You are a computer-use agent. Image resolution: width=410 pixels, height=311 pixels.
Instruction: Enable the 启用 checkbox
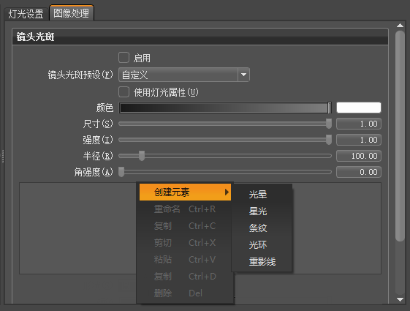[124, 58]
